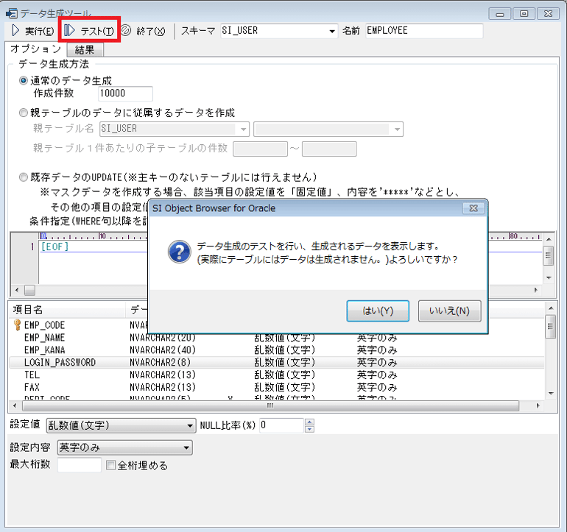Select 親テーブルのデータに従属 radio option
Image resolution: width=567 pixels, height=532 pixels.
[24, 113]
